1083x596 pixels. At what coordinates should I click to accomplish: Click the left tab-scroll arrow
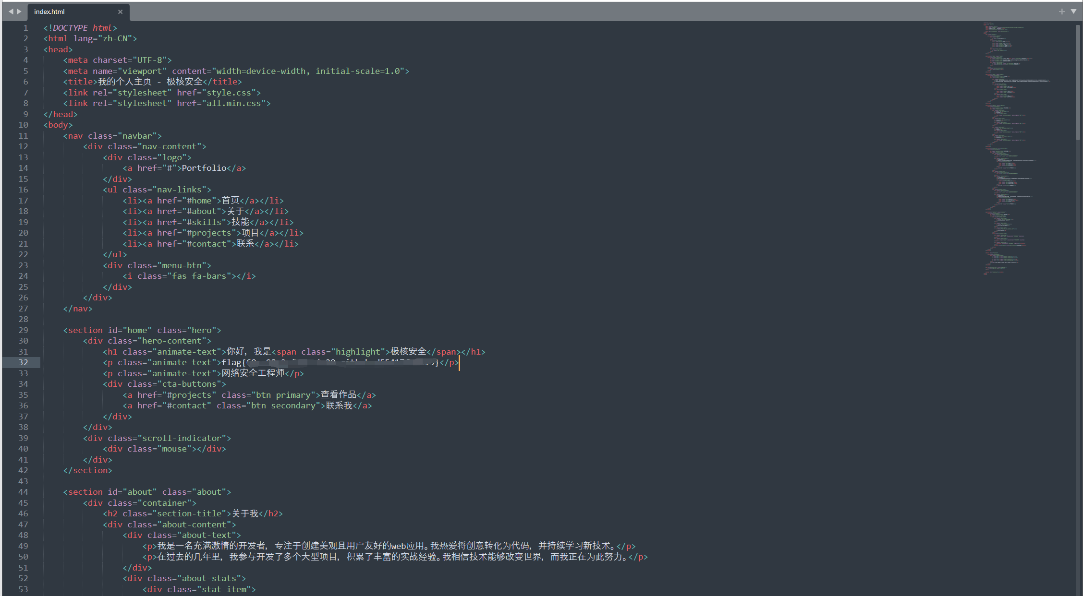(x=11, y=12)
